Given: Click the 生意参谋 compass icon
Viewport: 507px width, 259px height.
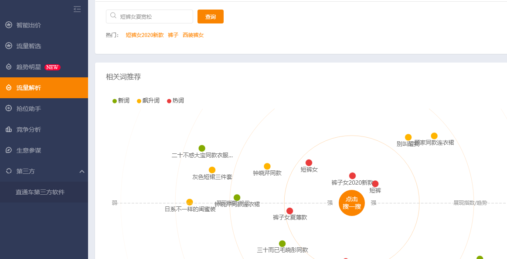Looking at the screenshot, I should (9, 150).
